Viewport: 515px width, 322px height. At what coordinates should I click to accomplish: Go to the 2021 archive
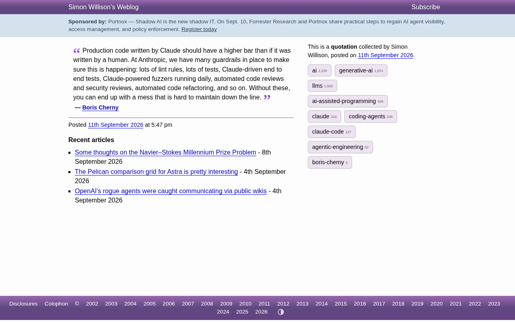tap(456, 304)
